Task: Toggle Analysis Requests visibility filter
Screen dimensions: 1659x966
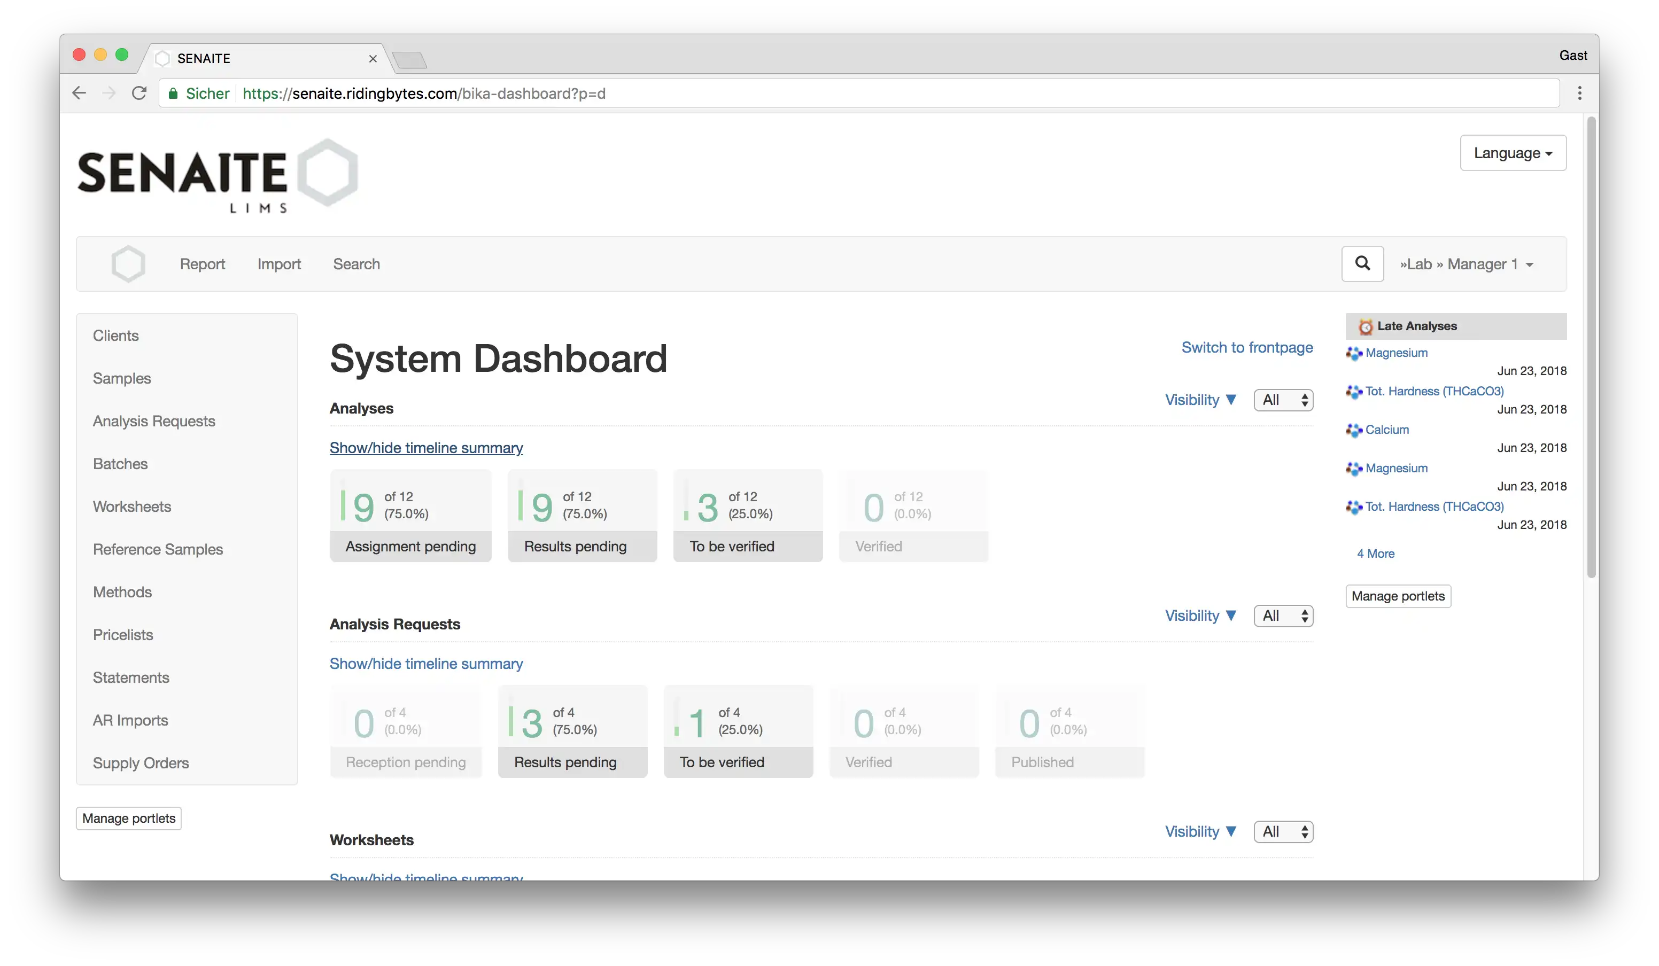Action: tap(1201, 616)
